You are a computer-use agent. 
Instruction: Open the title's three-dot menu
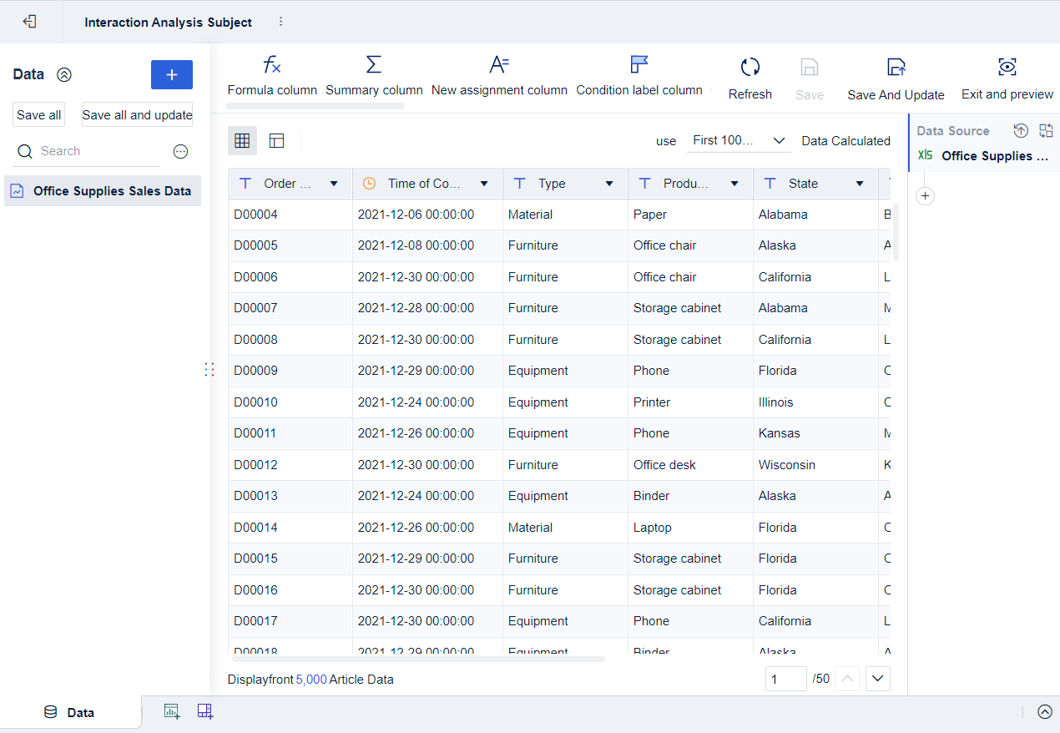[280, 22]
